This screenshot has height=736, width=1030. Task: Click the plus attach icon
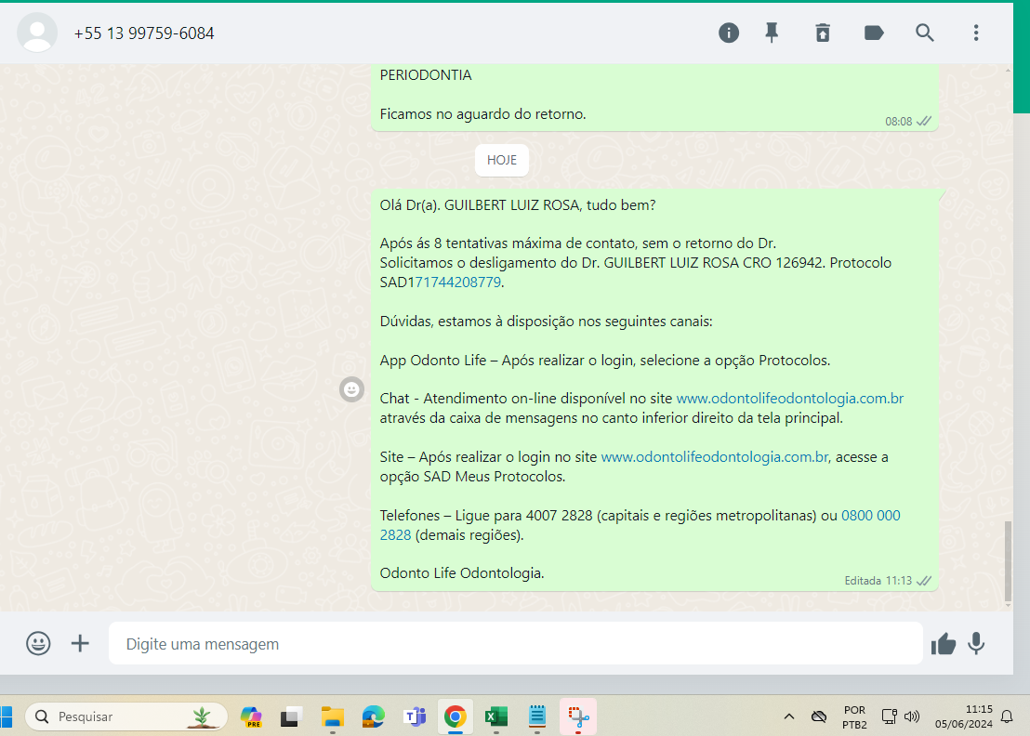click(x=80, y=643)
